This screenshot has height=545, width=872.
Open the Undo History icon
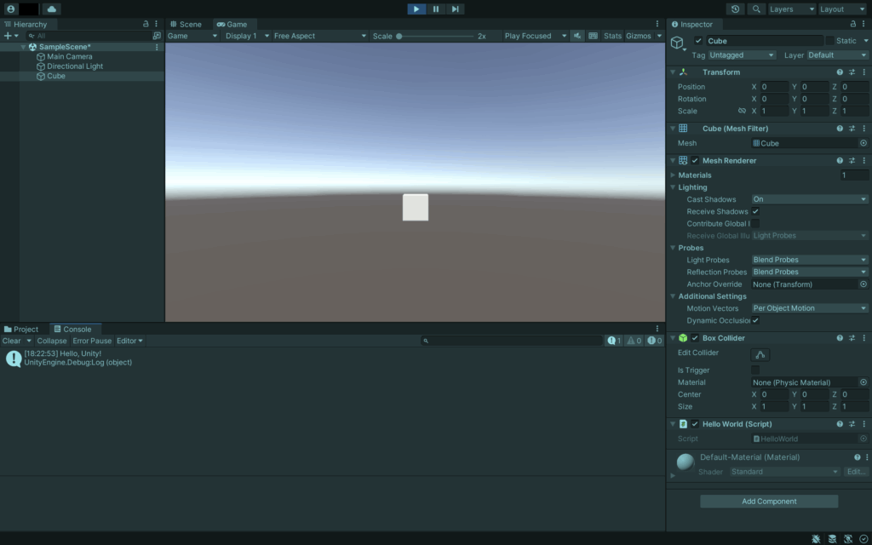pos(736,9)
